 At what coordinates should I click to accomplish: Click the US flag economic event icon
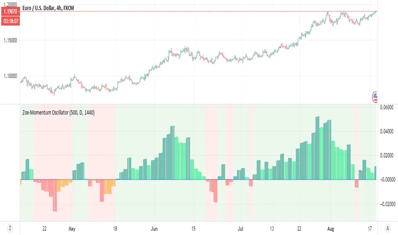[x=375, y=97]
